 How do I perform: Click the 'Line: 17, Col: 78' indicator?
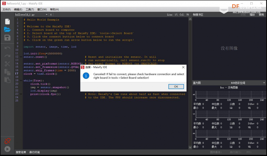click(x=178, y=15)
